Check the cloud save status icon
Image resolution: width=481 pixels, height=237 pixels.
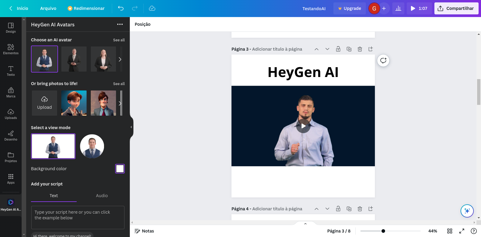[x=152, y=8]
